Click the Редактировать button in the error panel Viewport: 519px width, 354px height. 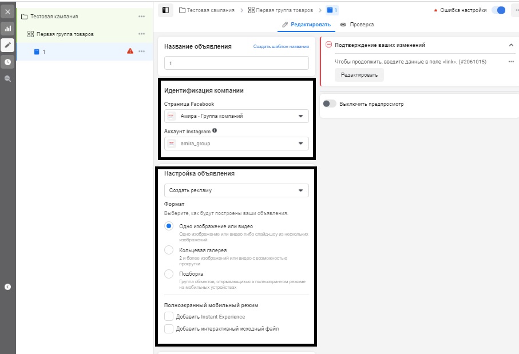coord(359,75)
